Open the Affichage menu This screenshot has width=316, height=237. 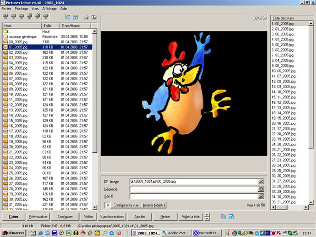click(x=50, y=8)
